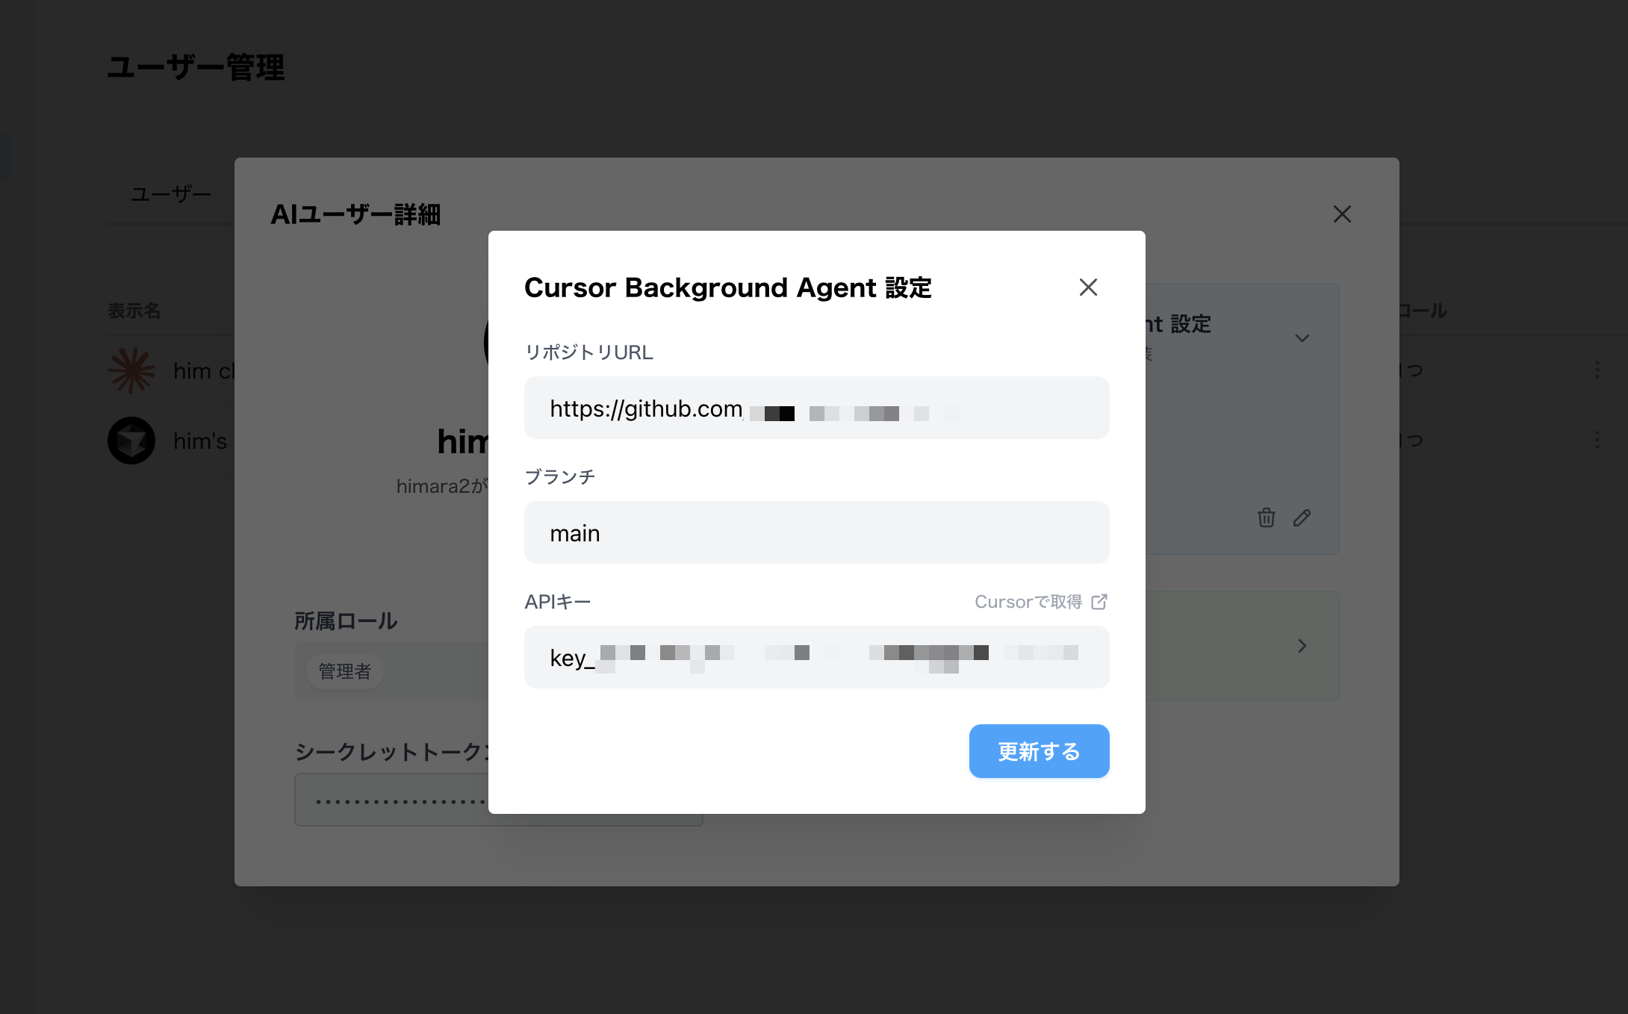Open external link icon beside Cursorで取得
The width and height of the screenshot is (1628, 1014).
tap(1099, 602)
